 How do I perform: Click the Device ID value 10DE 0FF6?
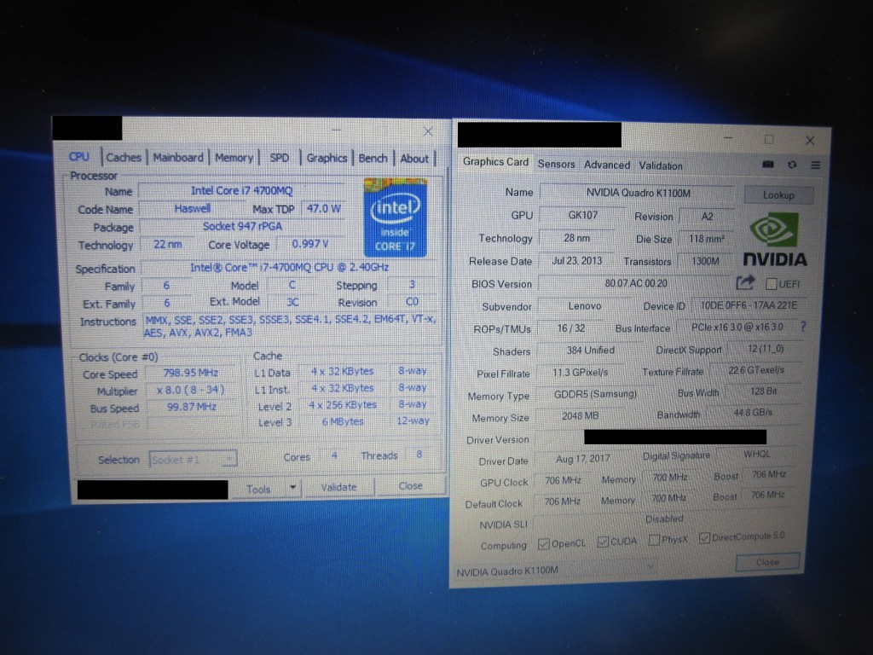(x=749, y=305)
